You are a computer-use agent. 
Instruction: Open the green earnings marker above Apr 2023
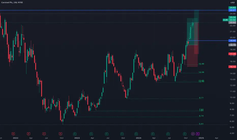(91, 134)
